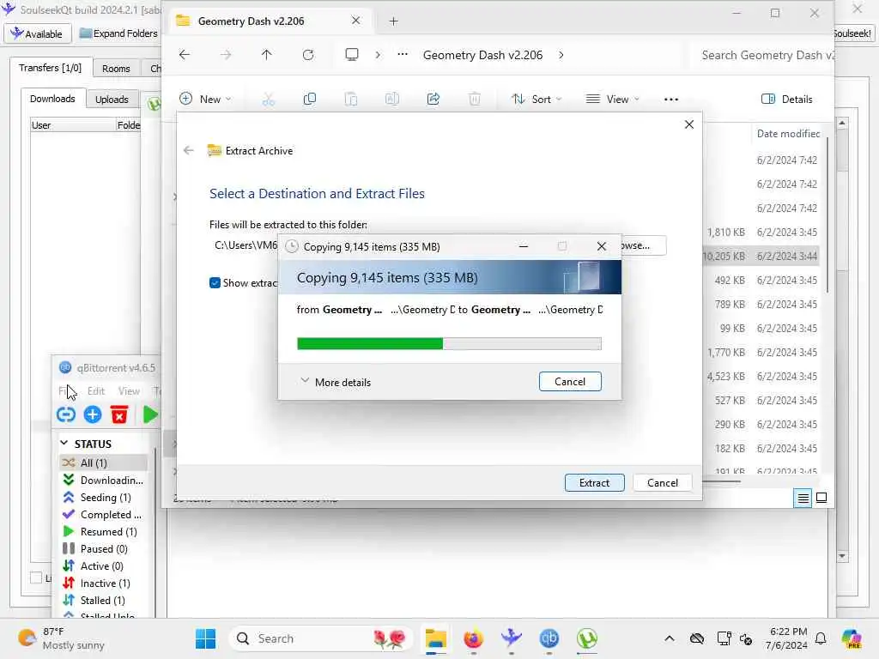The width and height of the screenshot is (879, 659).
Task: Refresh the Geometry Dash folder view
Action: [x=308, y=55]
